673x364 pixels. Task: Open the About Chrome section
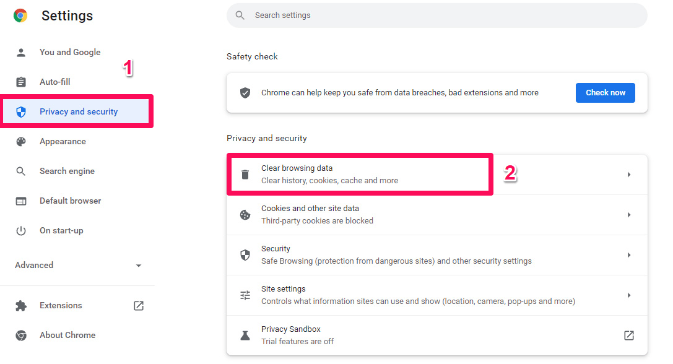(67, 335)
